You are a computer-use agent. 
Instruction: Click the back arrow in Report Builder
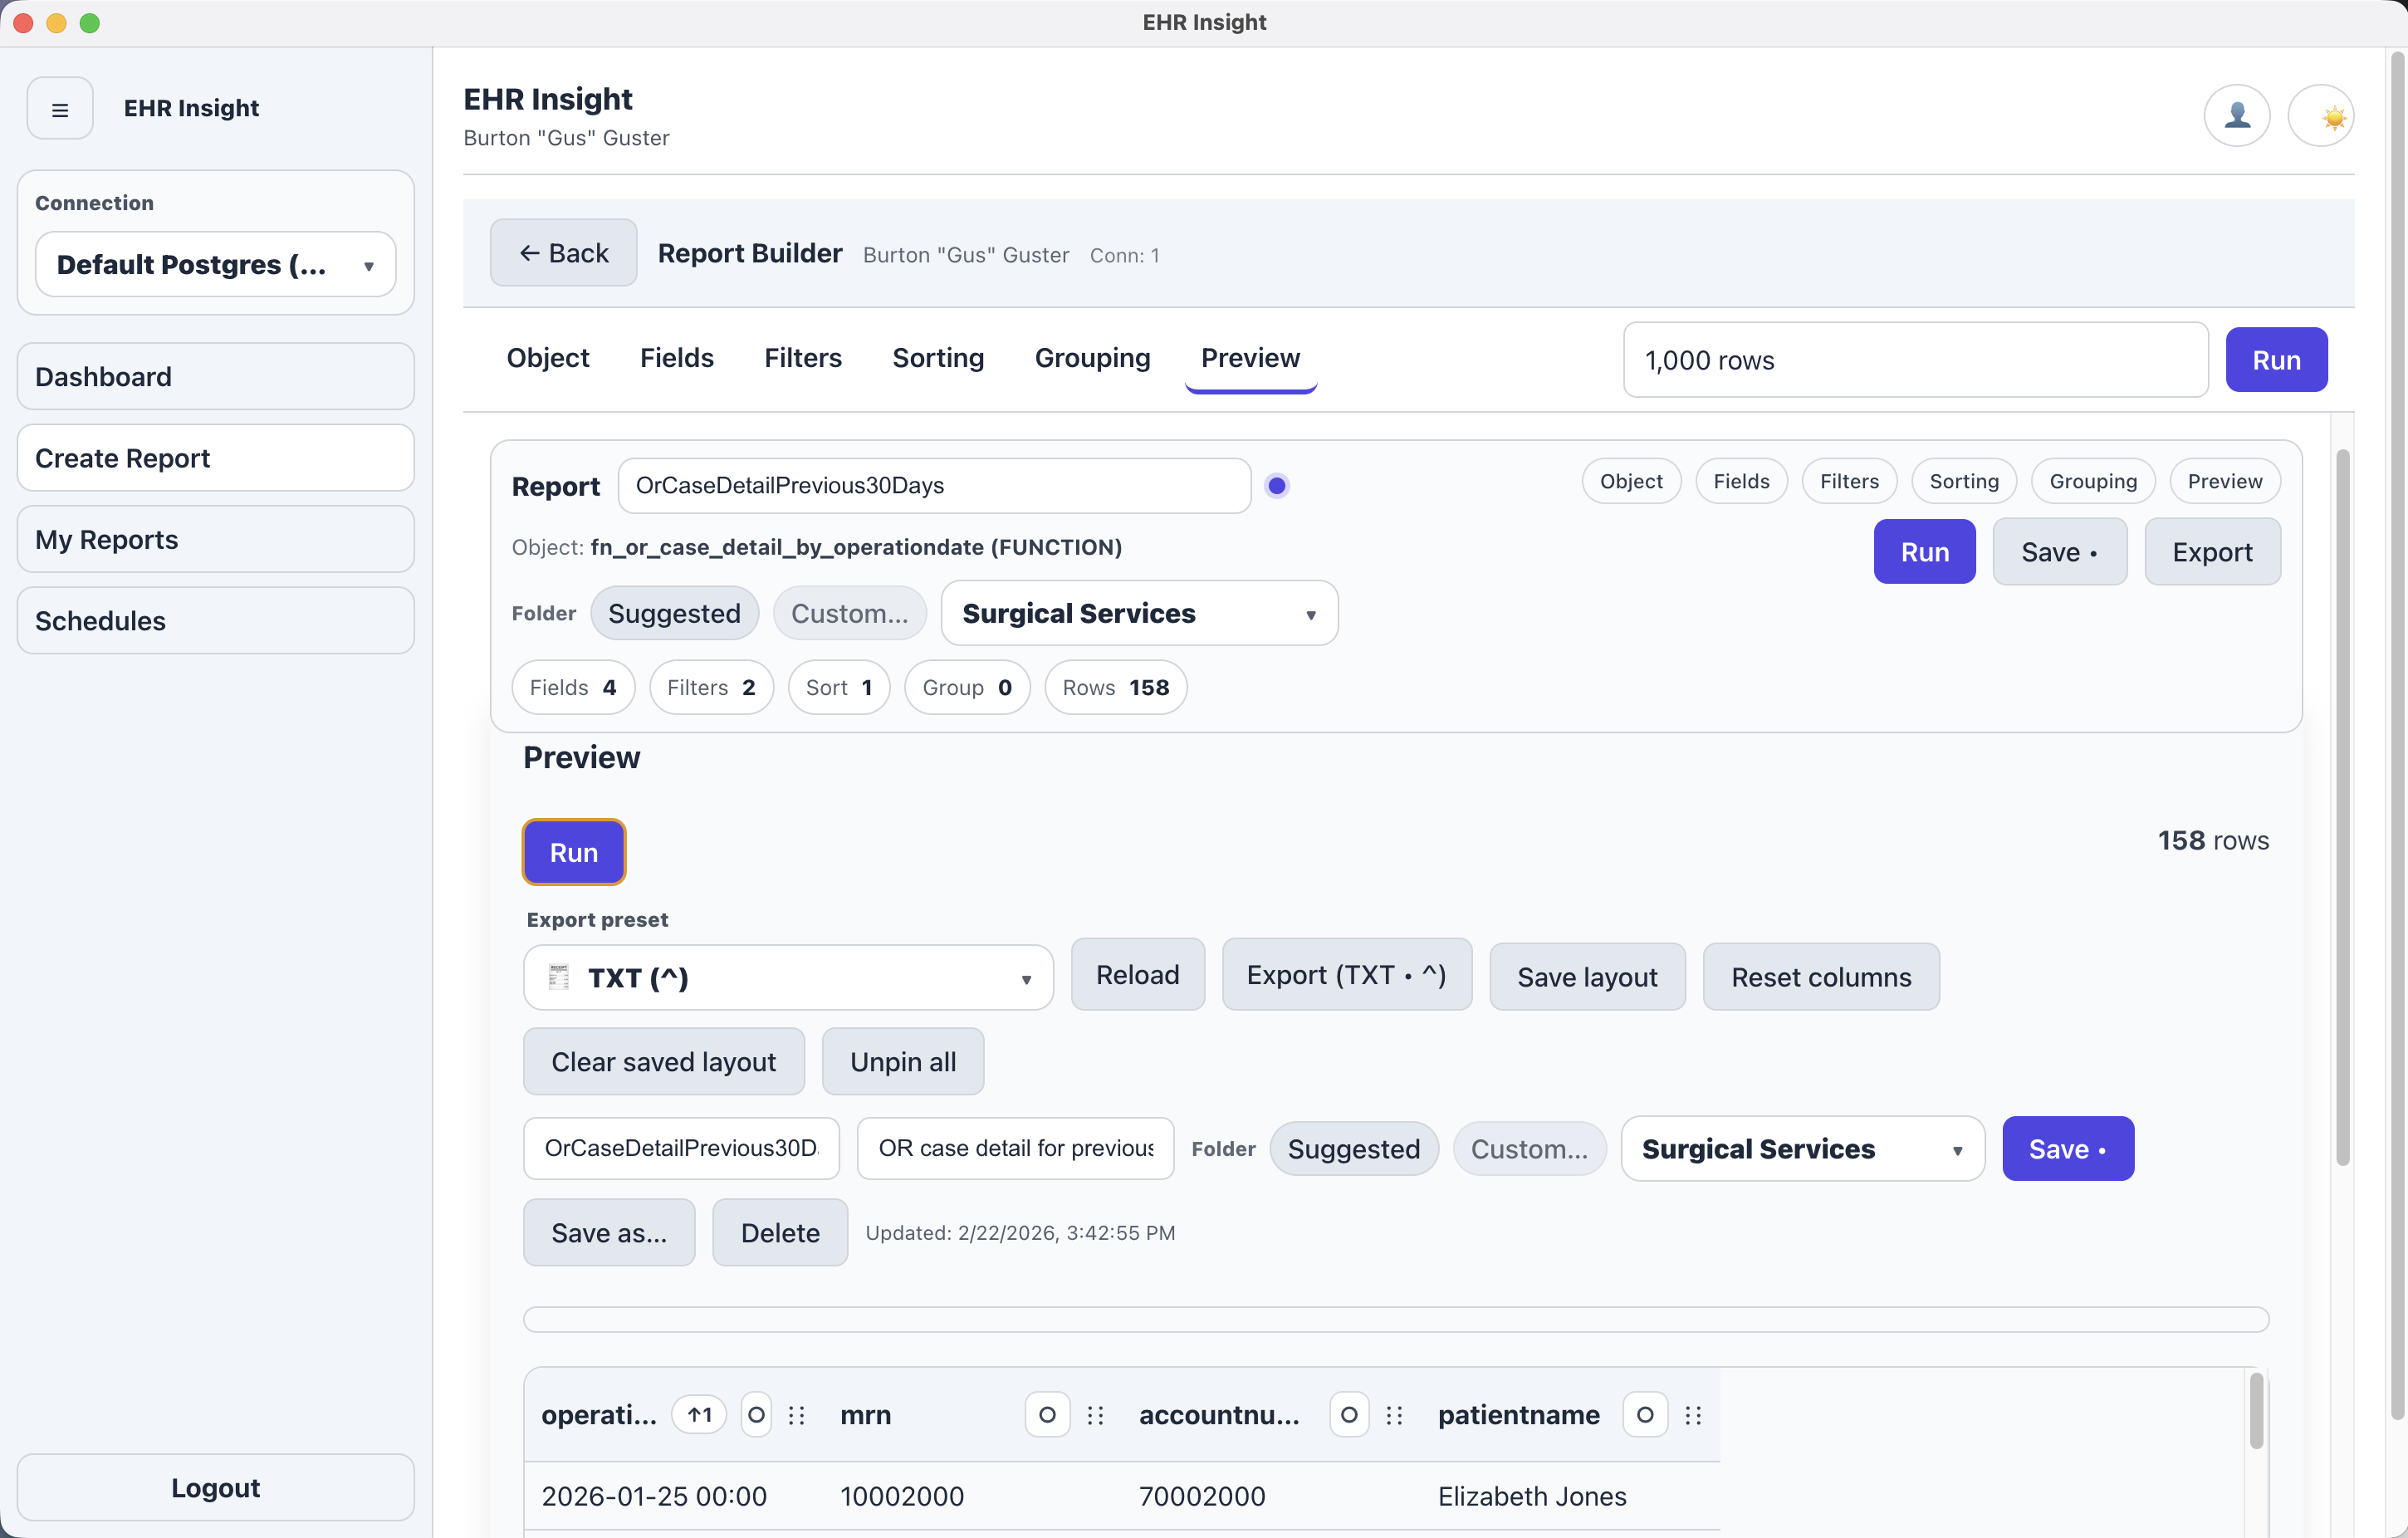click(x=530, y=253)
